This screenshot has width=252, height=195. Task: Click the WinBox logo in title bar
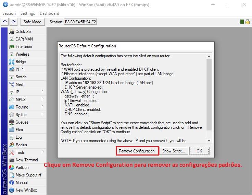click(5, 4)
